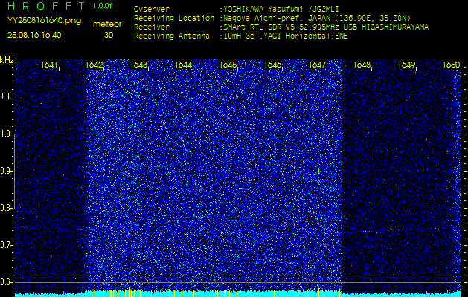Click the 1648 time marker

[362, 65]
